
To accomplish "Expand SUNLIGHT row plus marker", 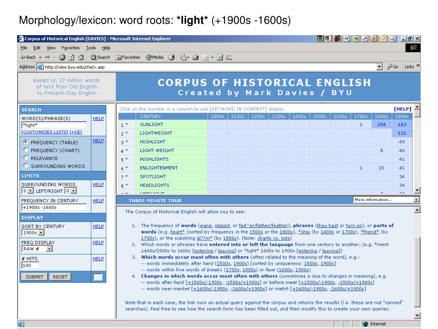I will (x=127, y=124).
